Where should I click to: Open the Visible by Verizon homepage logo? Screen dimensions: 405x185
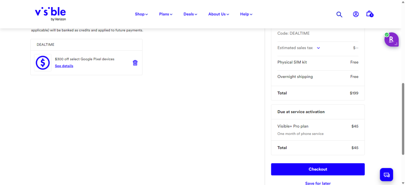pos(50,14)
